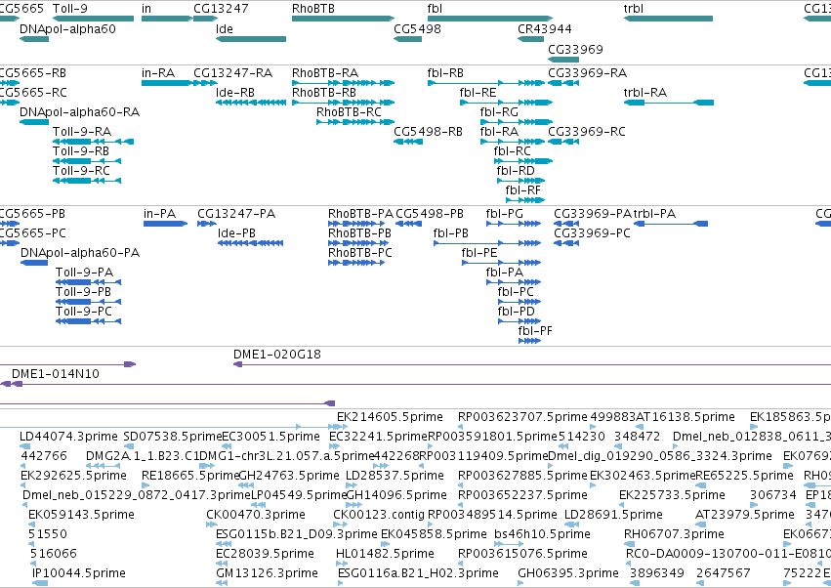
Task: Click the Toll-9-RB transcript label
Action: tap(80, 151)
